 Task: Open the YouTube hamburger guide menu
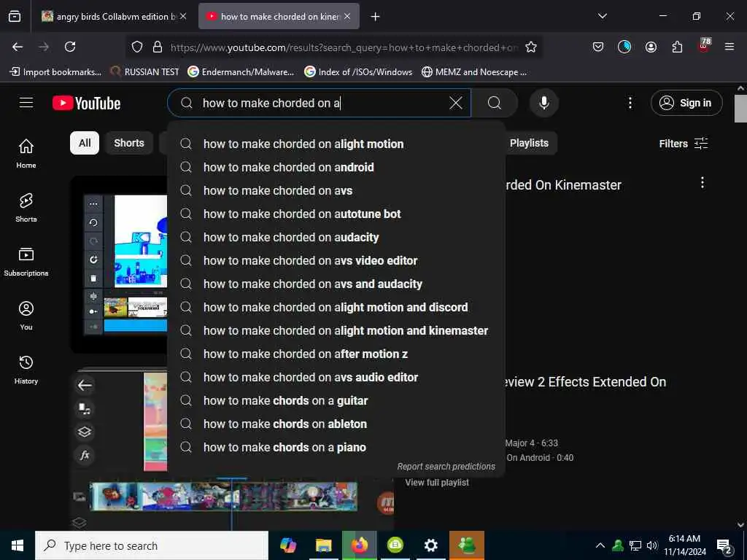coord(26,103)
